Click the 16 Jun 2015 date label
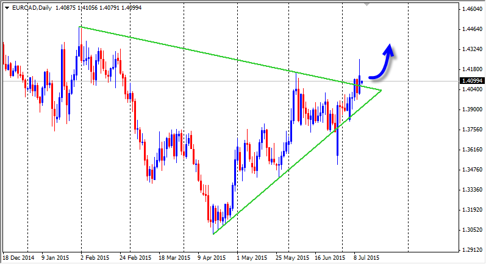 click(x=330, y=257)
